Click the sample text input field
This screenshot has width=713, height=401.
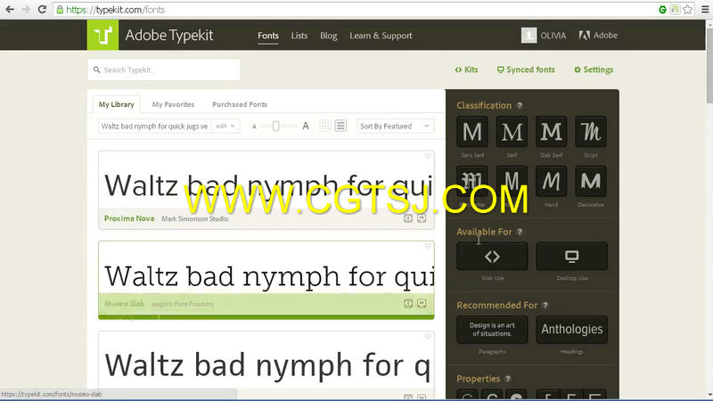[x=154, y=126]
